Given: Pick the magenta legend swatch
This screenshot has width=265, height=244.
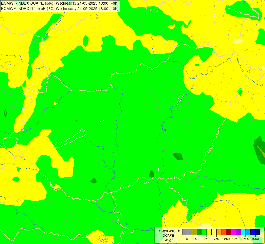Looking at the screenshot, I should (234, 232).
